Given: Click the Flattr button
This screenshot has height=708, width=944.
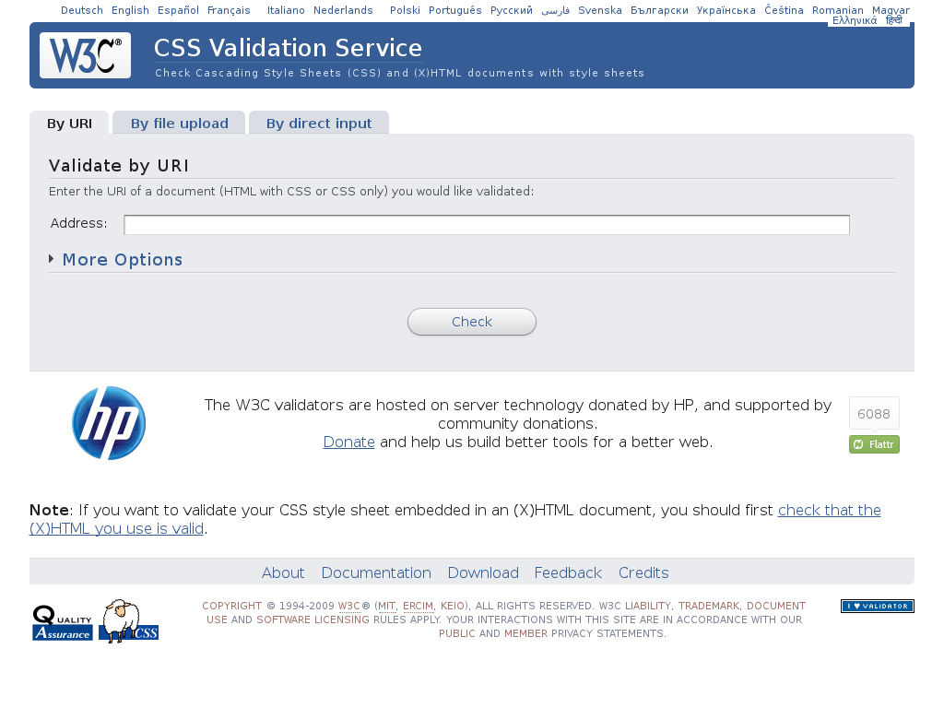Looking at the screenshot, I should (874, 444).
